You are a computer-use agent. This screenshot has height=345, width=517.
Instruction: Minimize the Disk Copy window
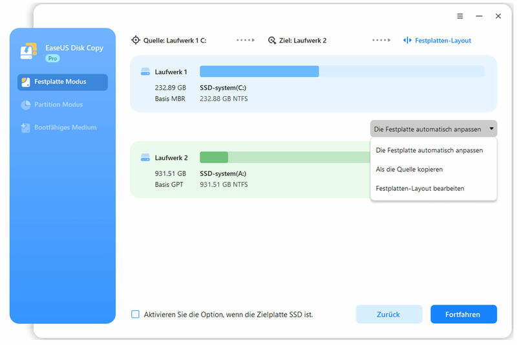479,16
